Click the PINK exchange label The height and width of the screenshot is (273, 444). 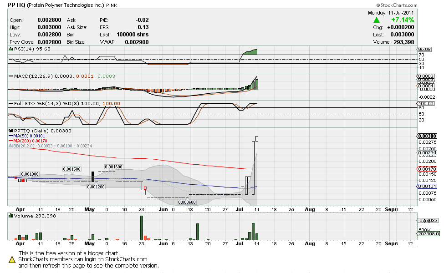pyautogui.click(x=112, y=5)
